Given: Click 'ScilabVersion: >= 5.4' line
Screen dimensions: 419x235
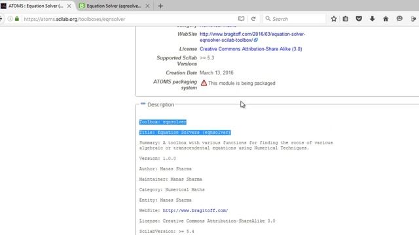Looking at the screenshot, I should pos(166,231).
